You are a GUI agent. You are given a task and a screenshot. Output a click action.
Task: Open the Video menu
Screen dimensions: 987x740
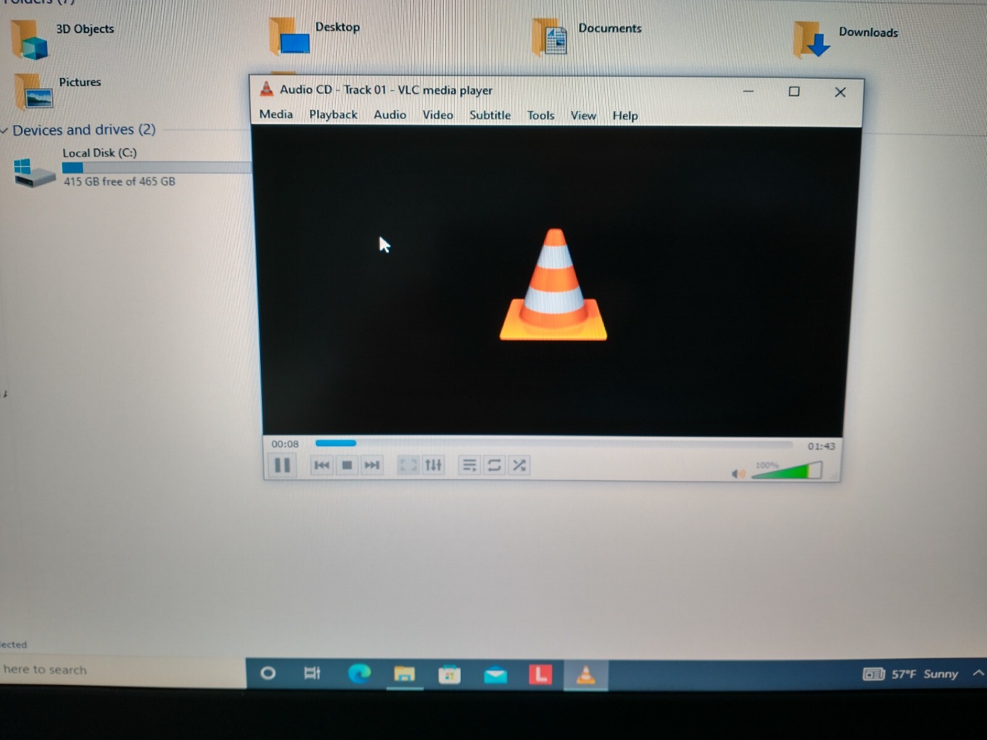tap(437, 115)
